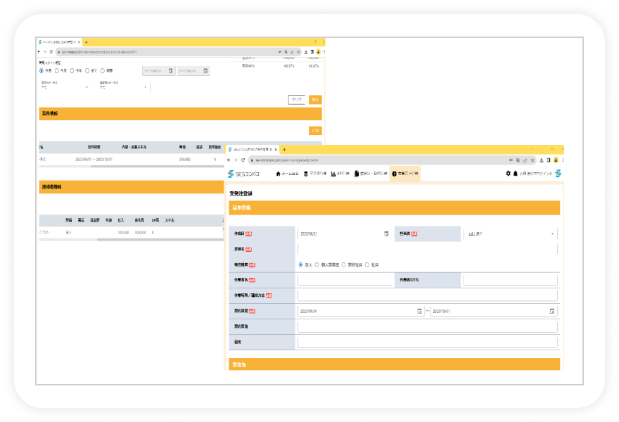Open the calendar picker for 作成日 field
The width and height of the screenshot is (619, 422).
point(386,234)
